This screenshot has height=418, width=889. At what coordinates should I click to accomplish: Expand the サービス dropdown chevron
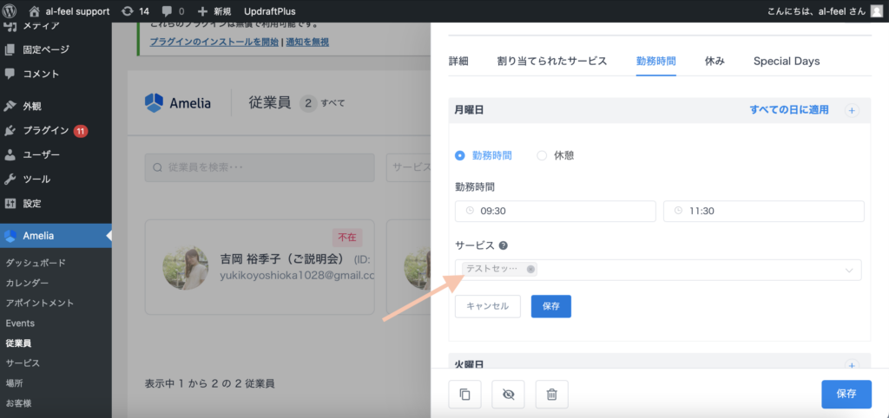click(849, 270)
